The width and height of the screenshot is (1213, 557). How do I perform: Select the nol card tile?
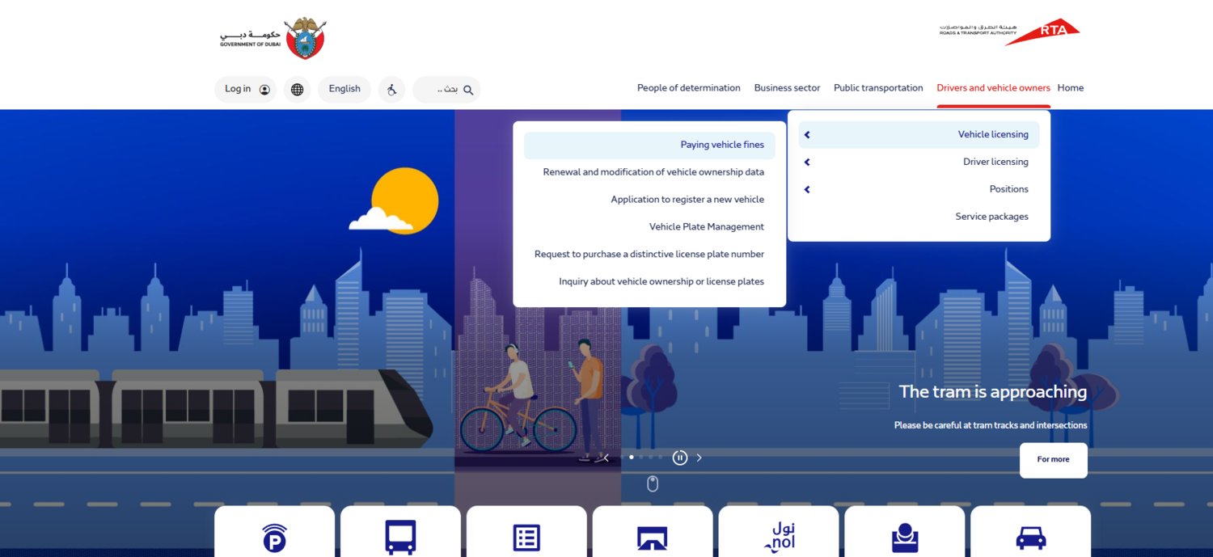click(x=779, y=537)
